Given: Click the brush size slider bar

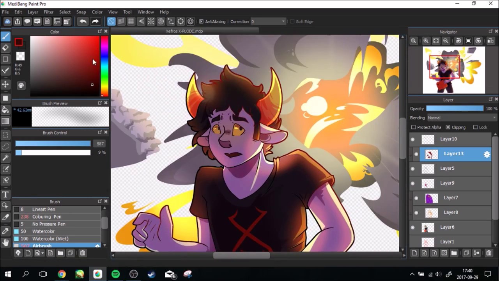Looking at the screenshot, I should (53, 144).
